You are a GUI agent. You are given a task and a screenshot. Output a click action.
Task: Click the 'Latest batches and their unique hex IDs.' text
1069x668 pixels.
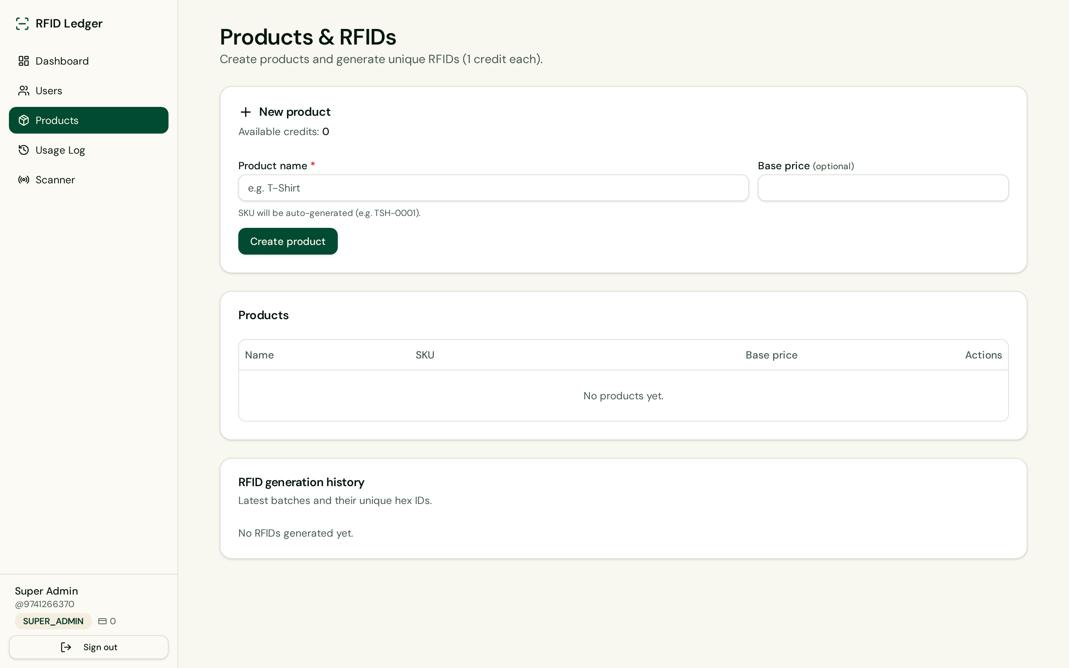click(x=335, y=501)
